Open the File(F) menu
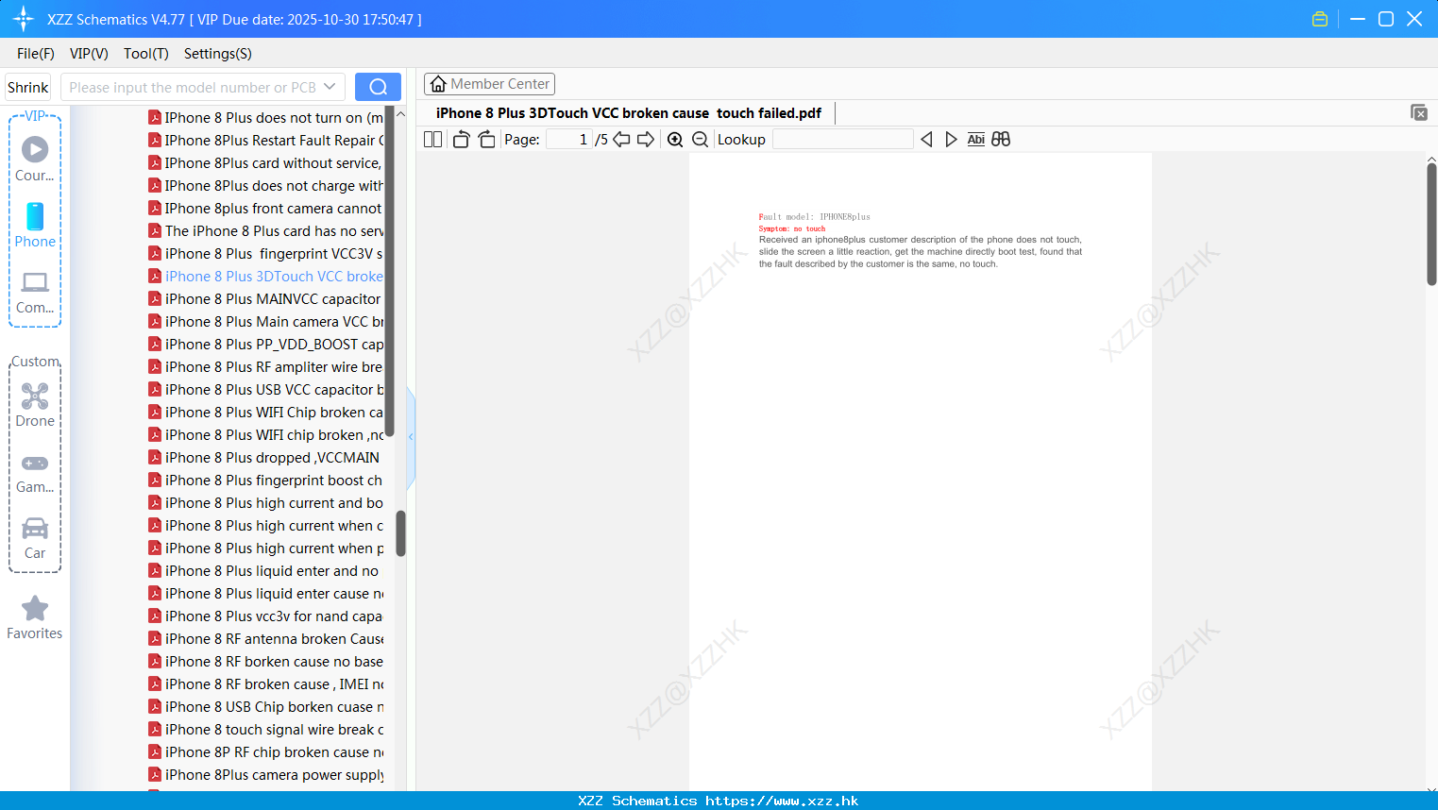This screenshot has width=1438, height=810. [x=36, y=54]
